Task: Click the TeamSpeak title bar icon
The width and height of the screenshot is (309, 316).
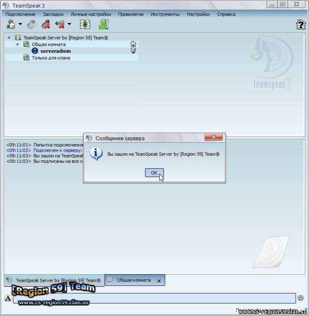Action: pyautogui.click(x=6, y=5)
